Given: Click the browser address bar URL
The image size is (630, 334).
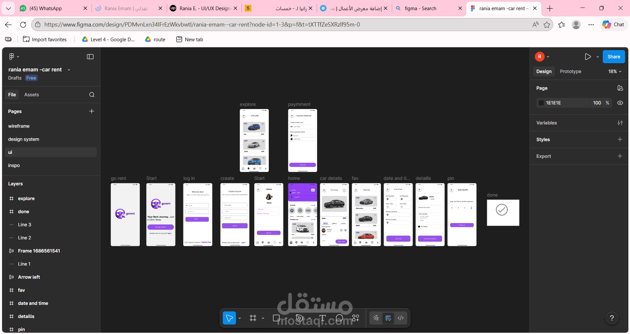Looking at the screenshot, I should click(202, 25).
